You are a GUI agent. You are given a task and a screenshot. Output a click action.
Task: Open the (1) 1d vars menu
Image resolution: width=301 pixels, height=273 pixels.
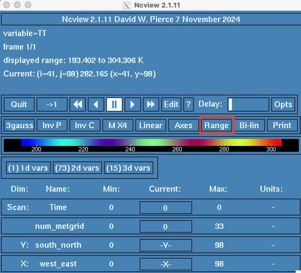[28, 168]
